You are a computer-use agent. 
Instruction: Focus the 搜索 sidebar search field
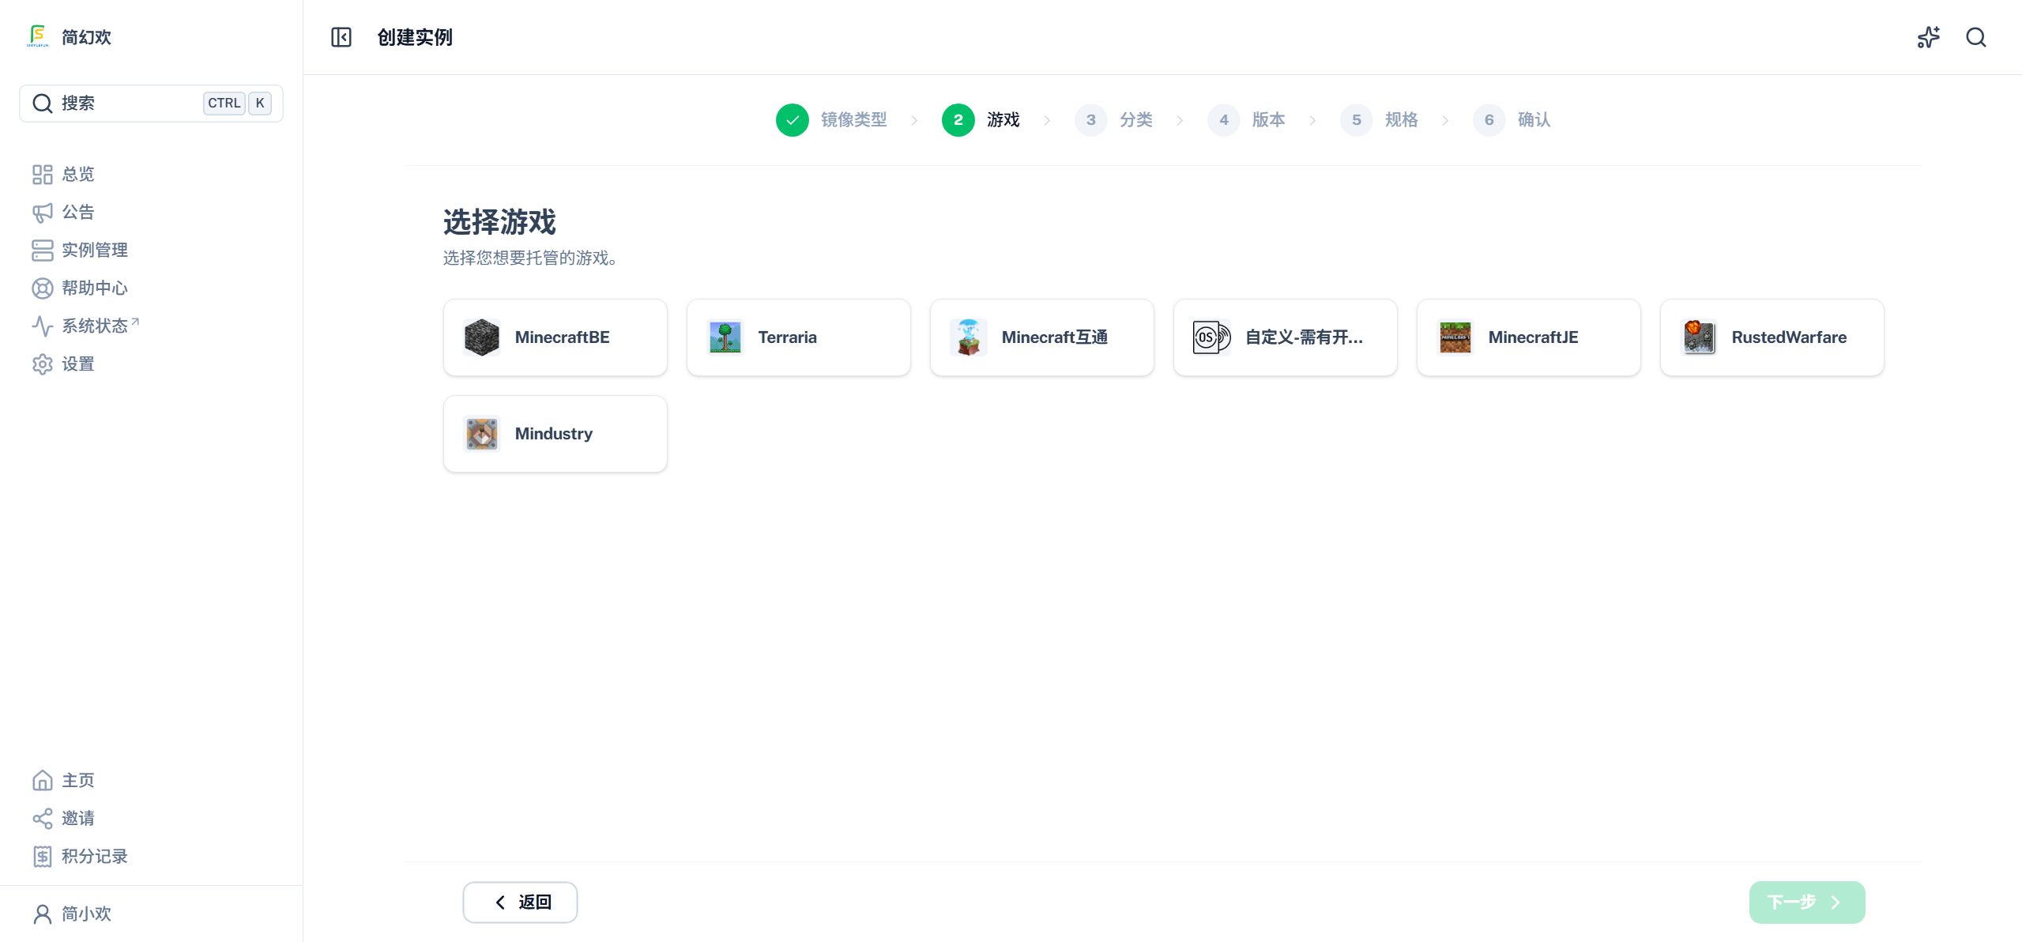151,104
